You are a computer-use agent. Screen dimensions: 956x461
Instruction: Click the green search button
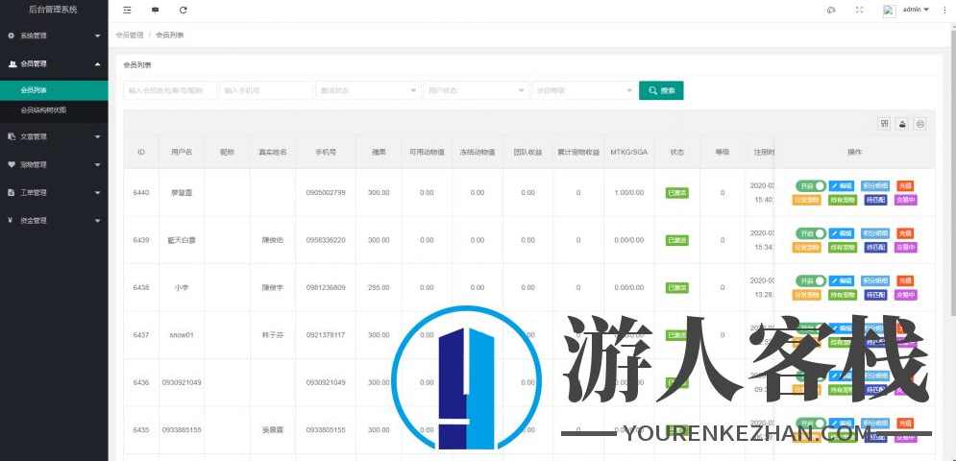coord(661,90)
